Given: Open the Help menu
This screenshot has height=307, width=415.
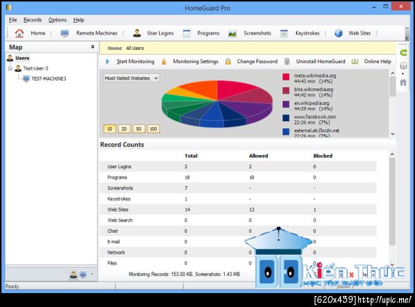Looking at the screenshot, I should [x=79, y=20].
